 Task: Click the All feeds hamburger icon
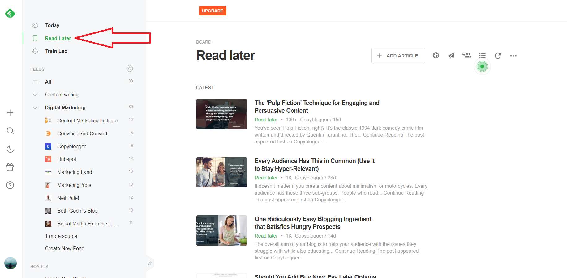pos(35,82)
